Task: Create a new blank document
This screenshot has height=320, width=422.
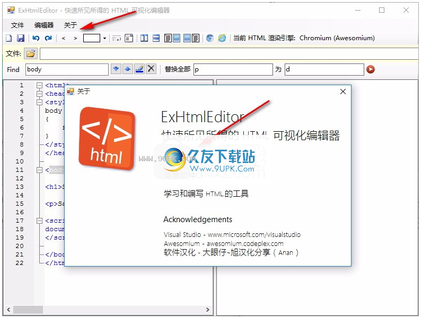Action: pyautogui.click(x=9, y=38)
